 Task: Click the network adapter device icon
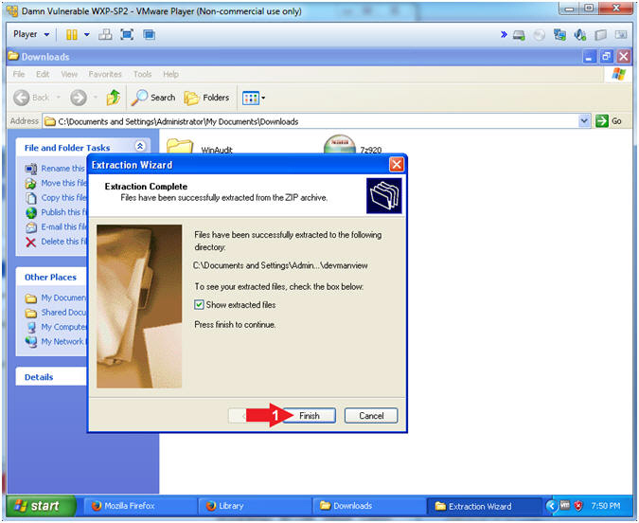[559, 35]
